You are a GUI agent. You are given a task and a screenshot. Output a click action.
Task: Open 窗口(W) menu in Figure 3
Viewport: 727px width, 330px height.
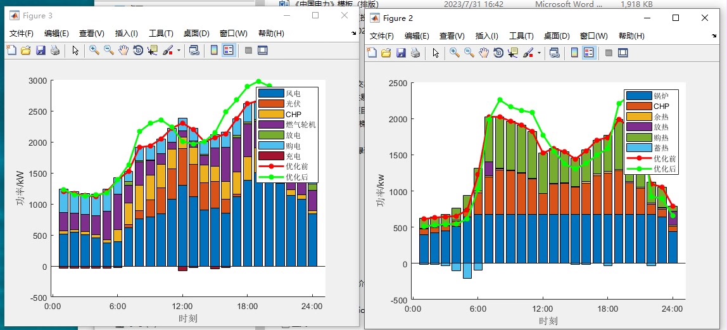point(233,34)
